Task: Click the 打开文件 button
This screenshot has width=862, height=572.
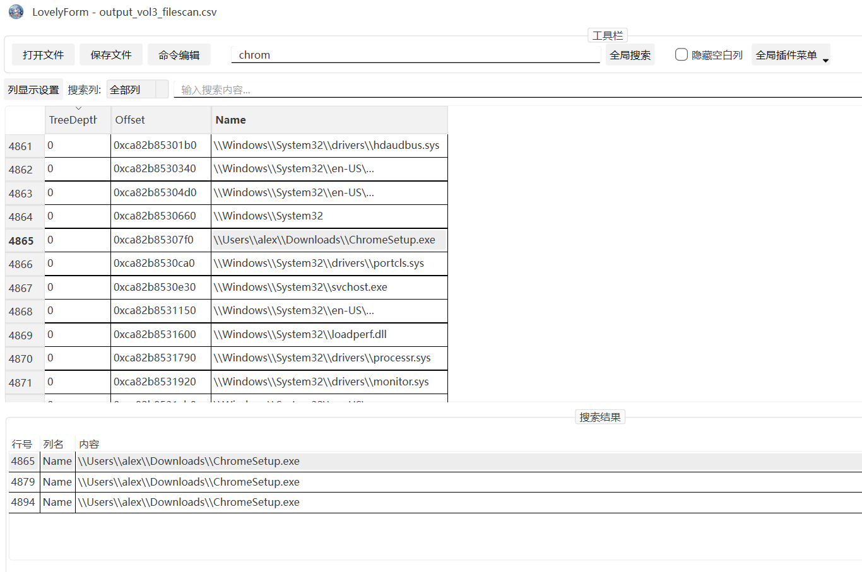Action: 43,55
